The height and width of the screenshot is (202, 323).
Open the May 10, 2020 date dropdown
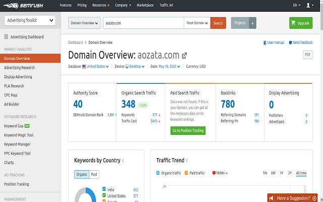pyautogui.click(x=169, y=66)
